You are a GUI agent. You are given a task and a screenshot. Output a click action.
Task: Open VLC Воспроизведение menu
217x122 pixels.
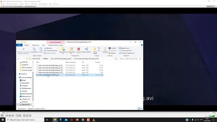12,4
